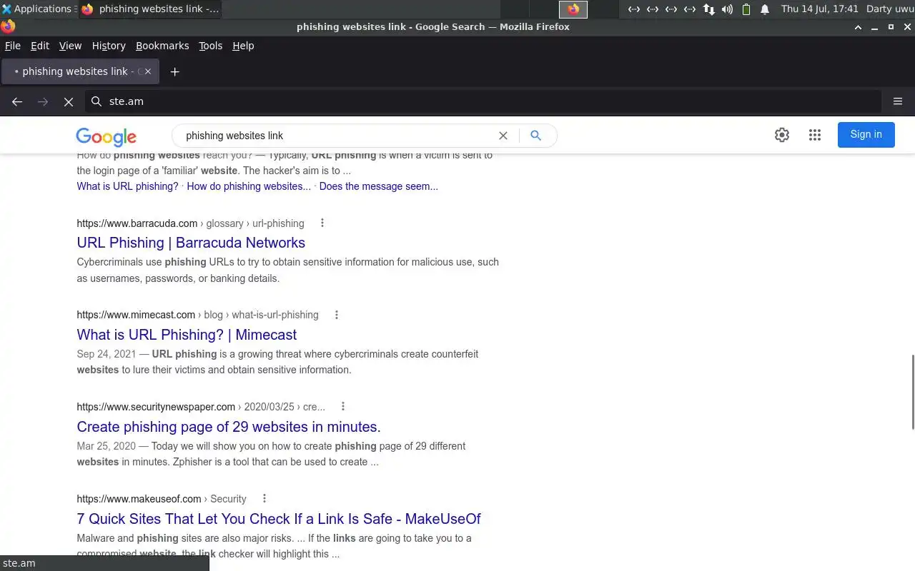Click the Google search magnifier button
Image resolution: width=915 pixels, height=571 pixels.
[x=535, y=136]
